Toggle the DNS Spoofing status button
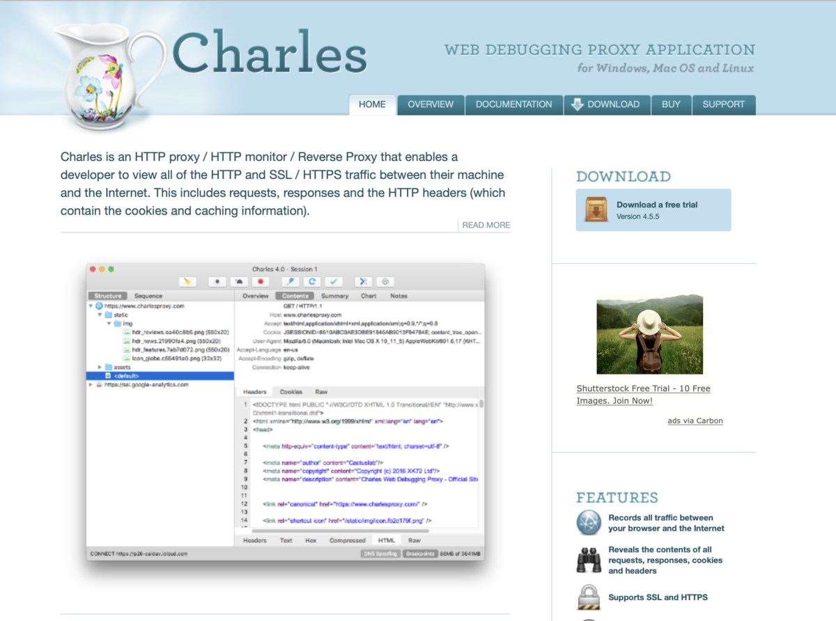This screenshot has width=836, height=621. point(380,554)
